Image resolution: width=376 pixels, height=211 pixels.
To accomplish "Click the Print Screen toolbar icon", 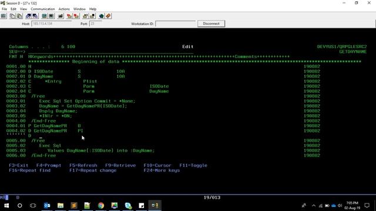I will click(x=4, y=16).
